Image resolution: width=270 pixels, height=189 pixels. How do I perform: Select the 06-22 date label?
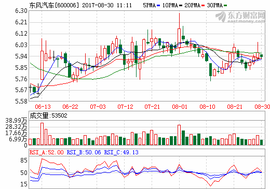click(x=70, y=107)
